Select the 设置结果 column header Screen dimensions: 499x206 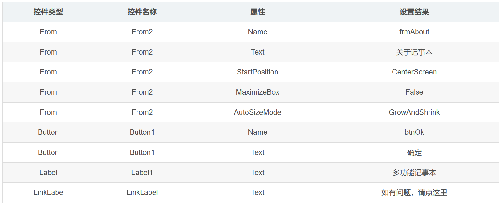[x=414, y=12]
